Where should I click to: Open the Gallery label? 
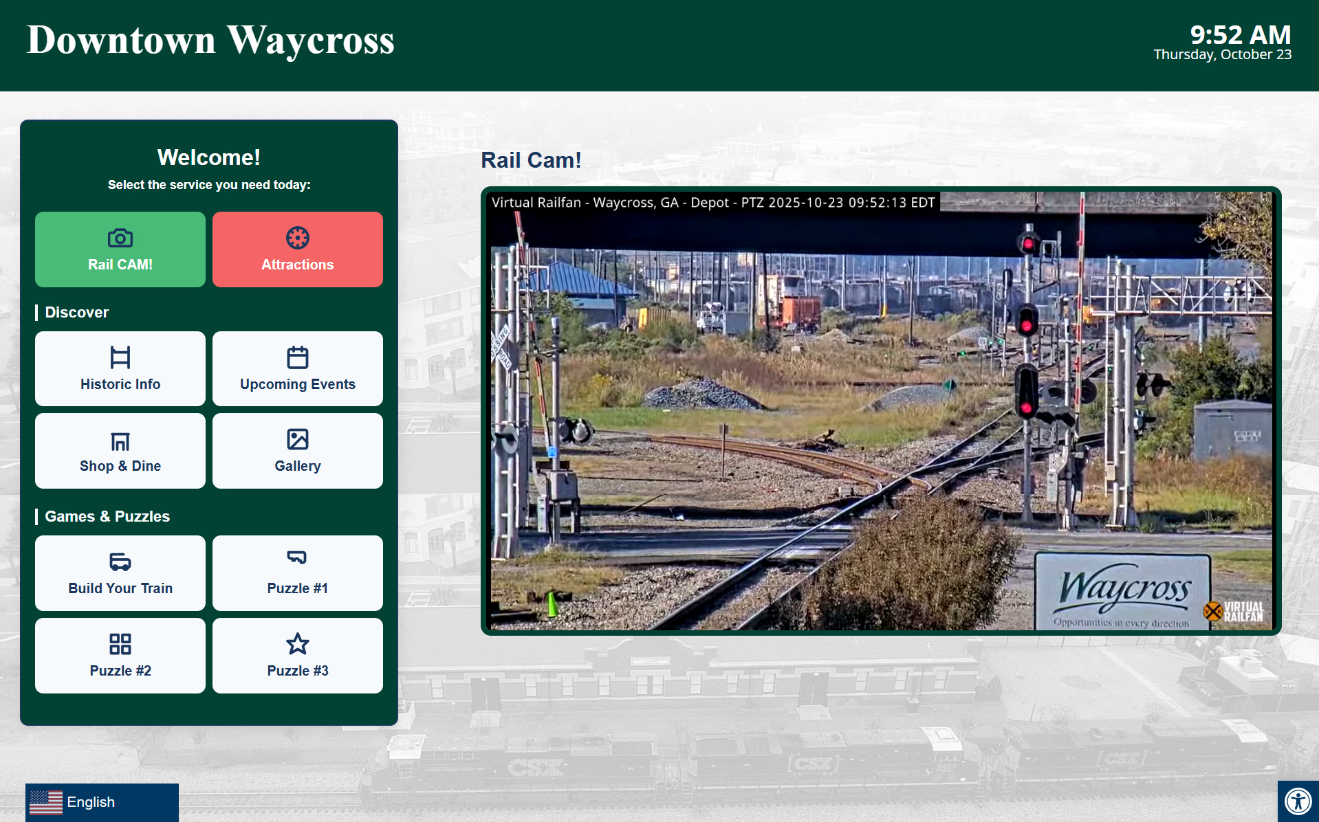coord(298,466)
